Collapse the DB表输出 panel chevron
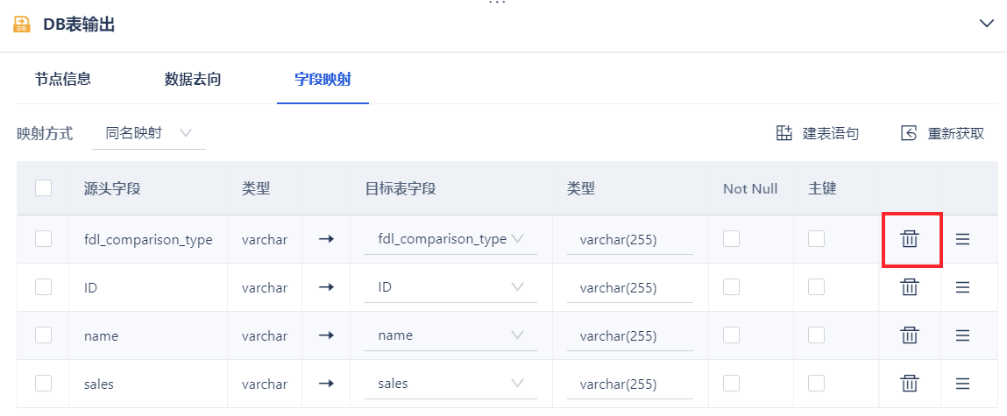Screen dimensions: 1007x416 pos(987,24)
